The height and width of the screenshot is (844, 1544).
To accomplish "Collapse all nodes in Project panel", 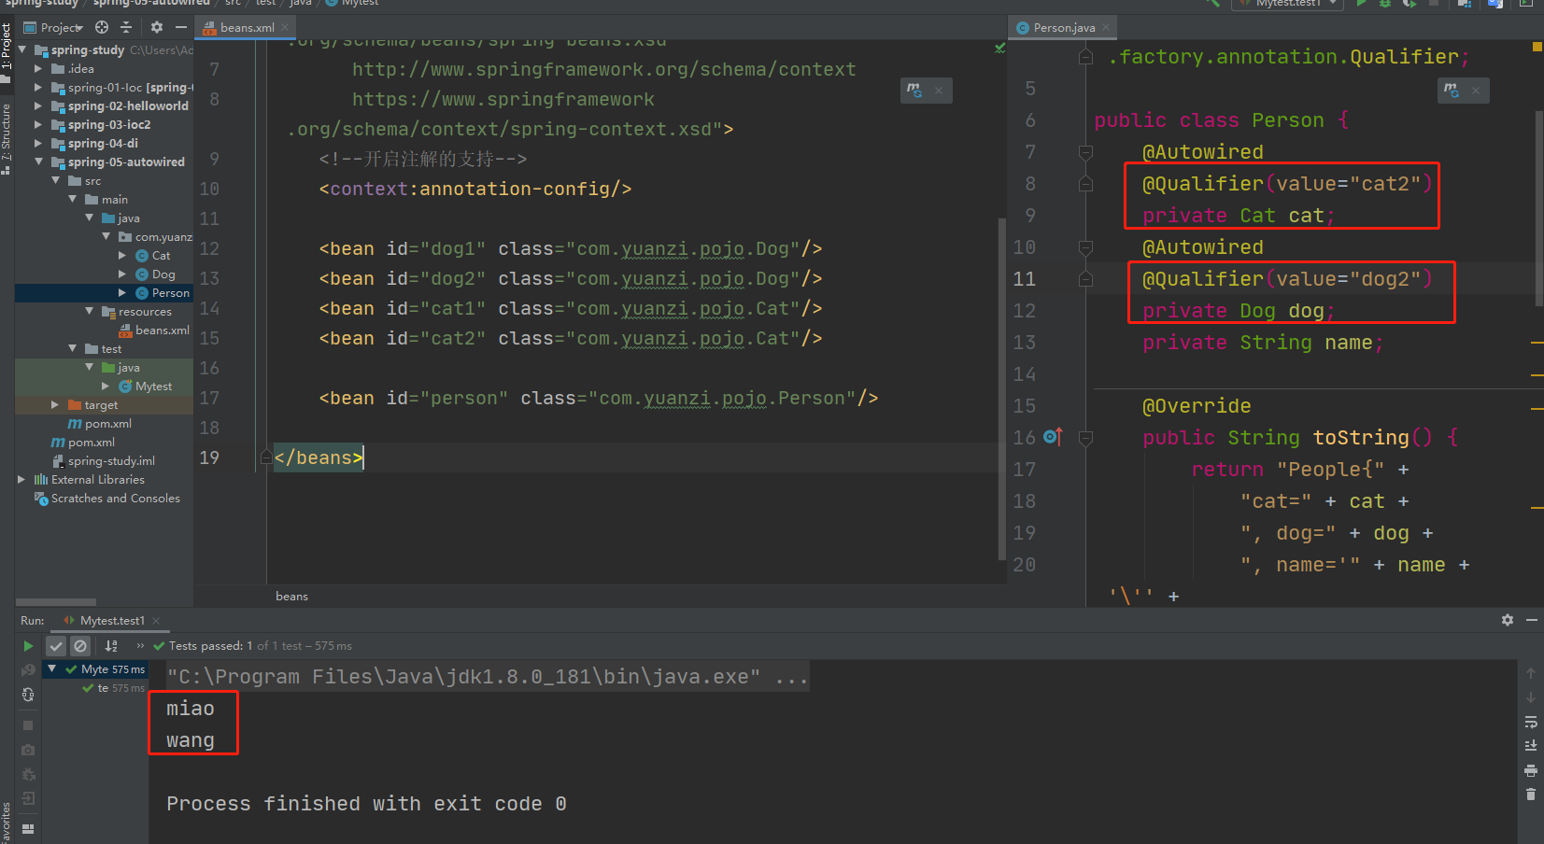I will tap(127, 27).
